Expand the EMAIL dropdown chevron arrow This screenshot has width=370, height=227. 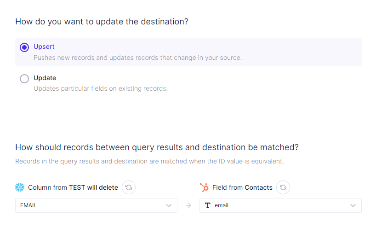tap(169, 205)
